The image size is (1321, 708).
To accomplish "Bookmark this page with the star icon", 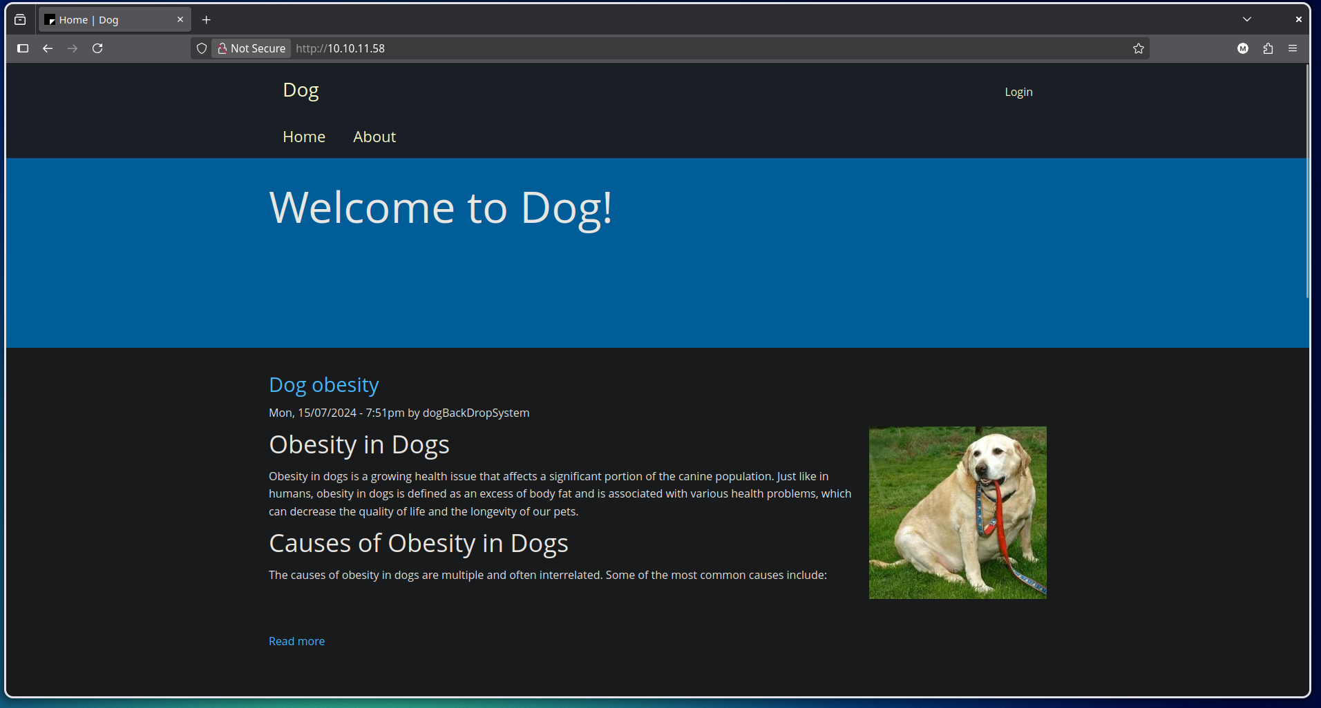I will click(x=1139, y=48).
